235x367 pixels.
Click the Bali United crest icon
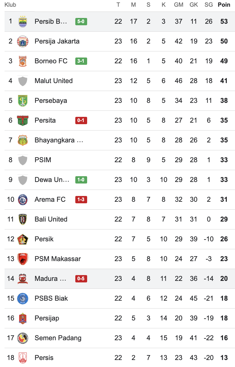[23, 219]
